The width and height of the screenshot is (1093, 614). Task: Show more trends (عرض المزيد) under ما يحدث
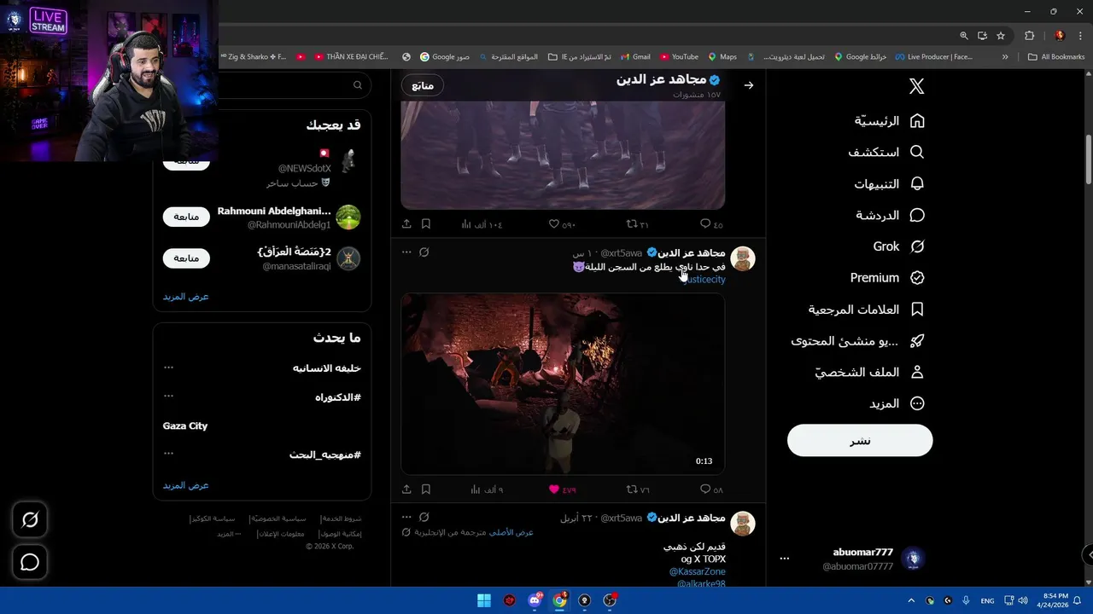[186, 485]
